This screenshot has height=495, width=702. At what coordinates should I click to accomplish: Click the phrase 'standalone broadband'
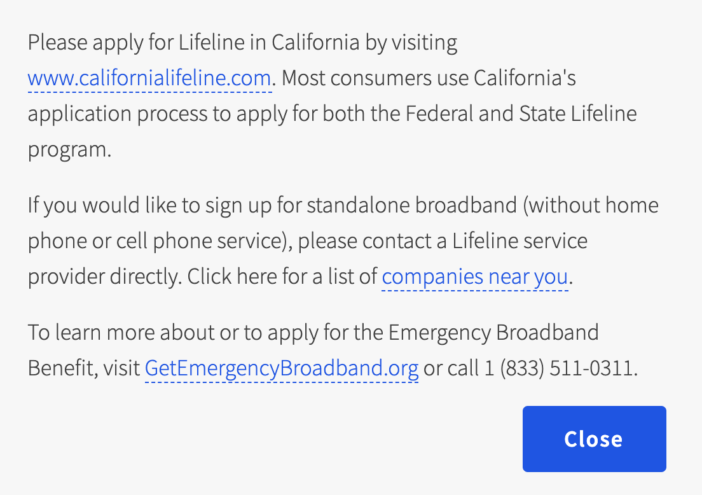[x=412, y=206]
